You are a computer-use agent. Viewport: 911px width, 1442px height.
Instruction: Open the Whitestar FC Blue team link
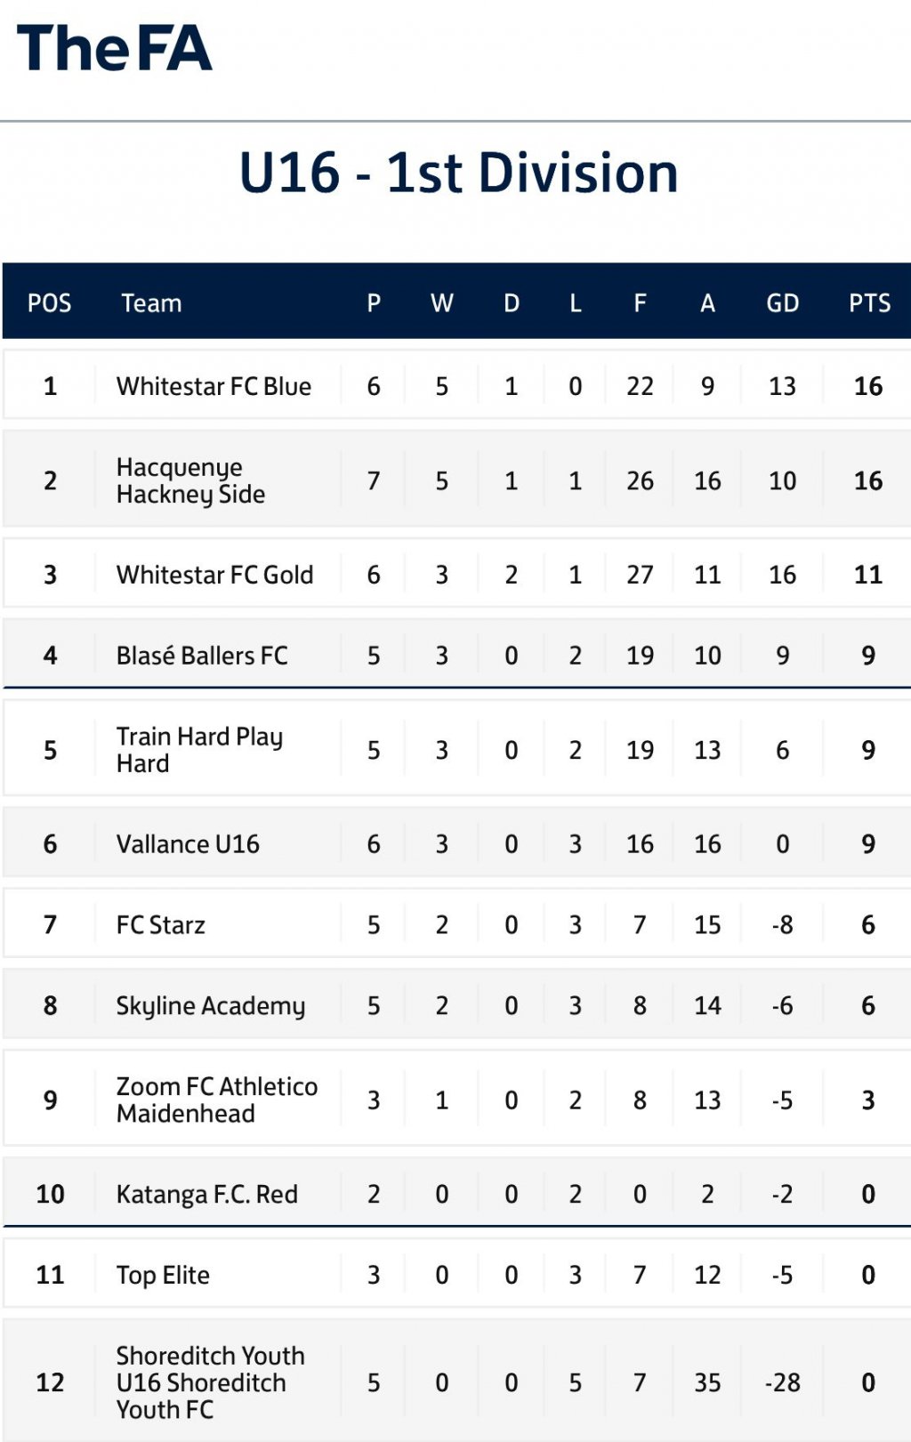pyautogui.click(x=214, y=386)
